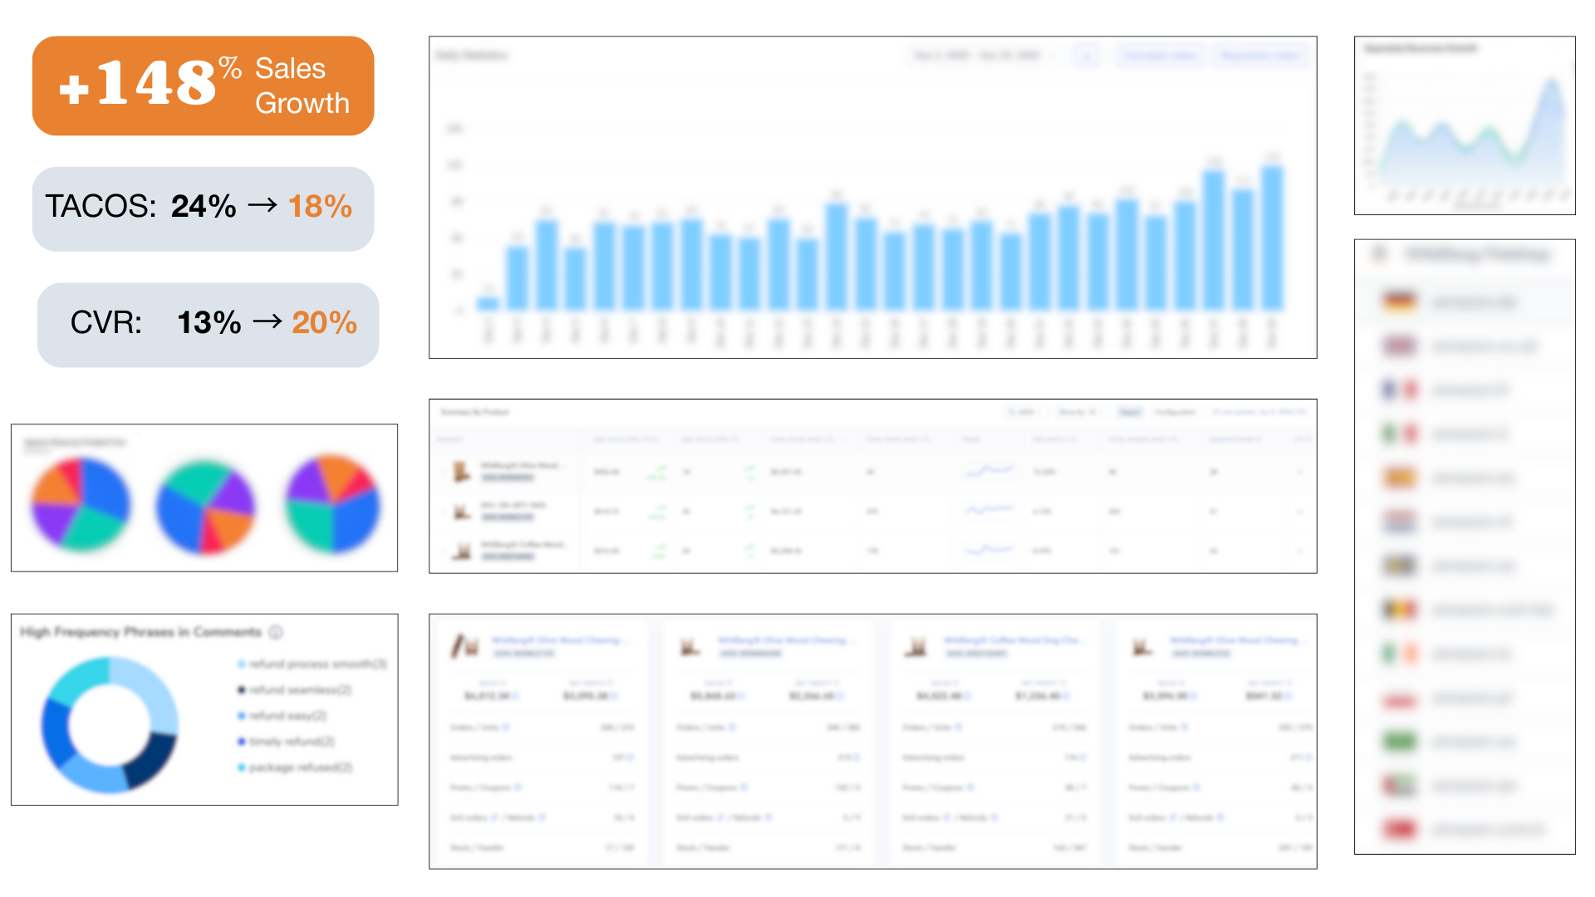Click the sparkline trend icon in the first product row
Image resolution: width=1595 pixels, height=897 pixels.
[989, 471]
